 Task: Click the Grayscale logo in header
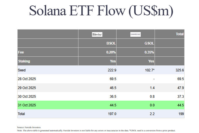click(136, 34)
